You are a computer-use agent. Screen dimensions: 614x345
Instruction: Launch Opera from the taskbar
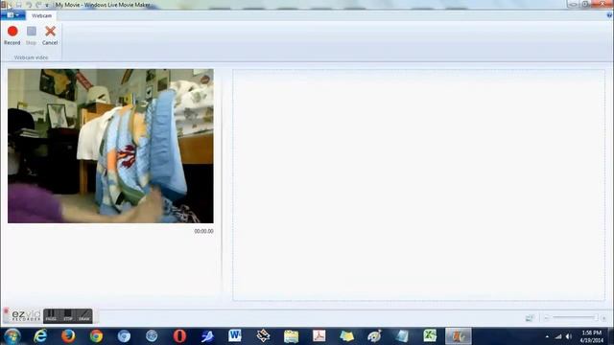pyautogui.click(x=179, y=336)
